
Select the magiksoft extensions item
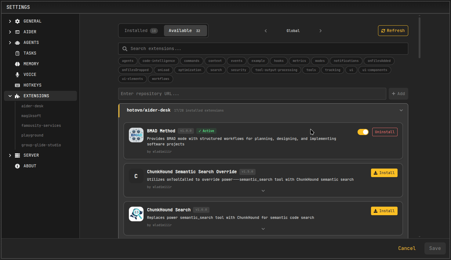point(31,116)
